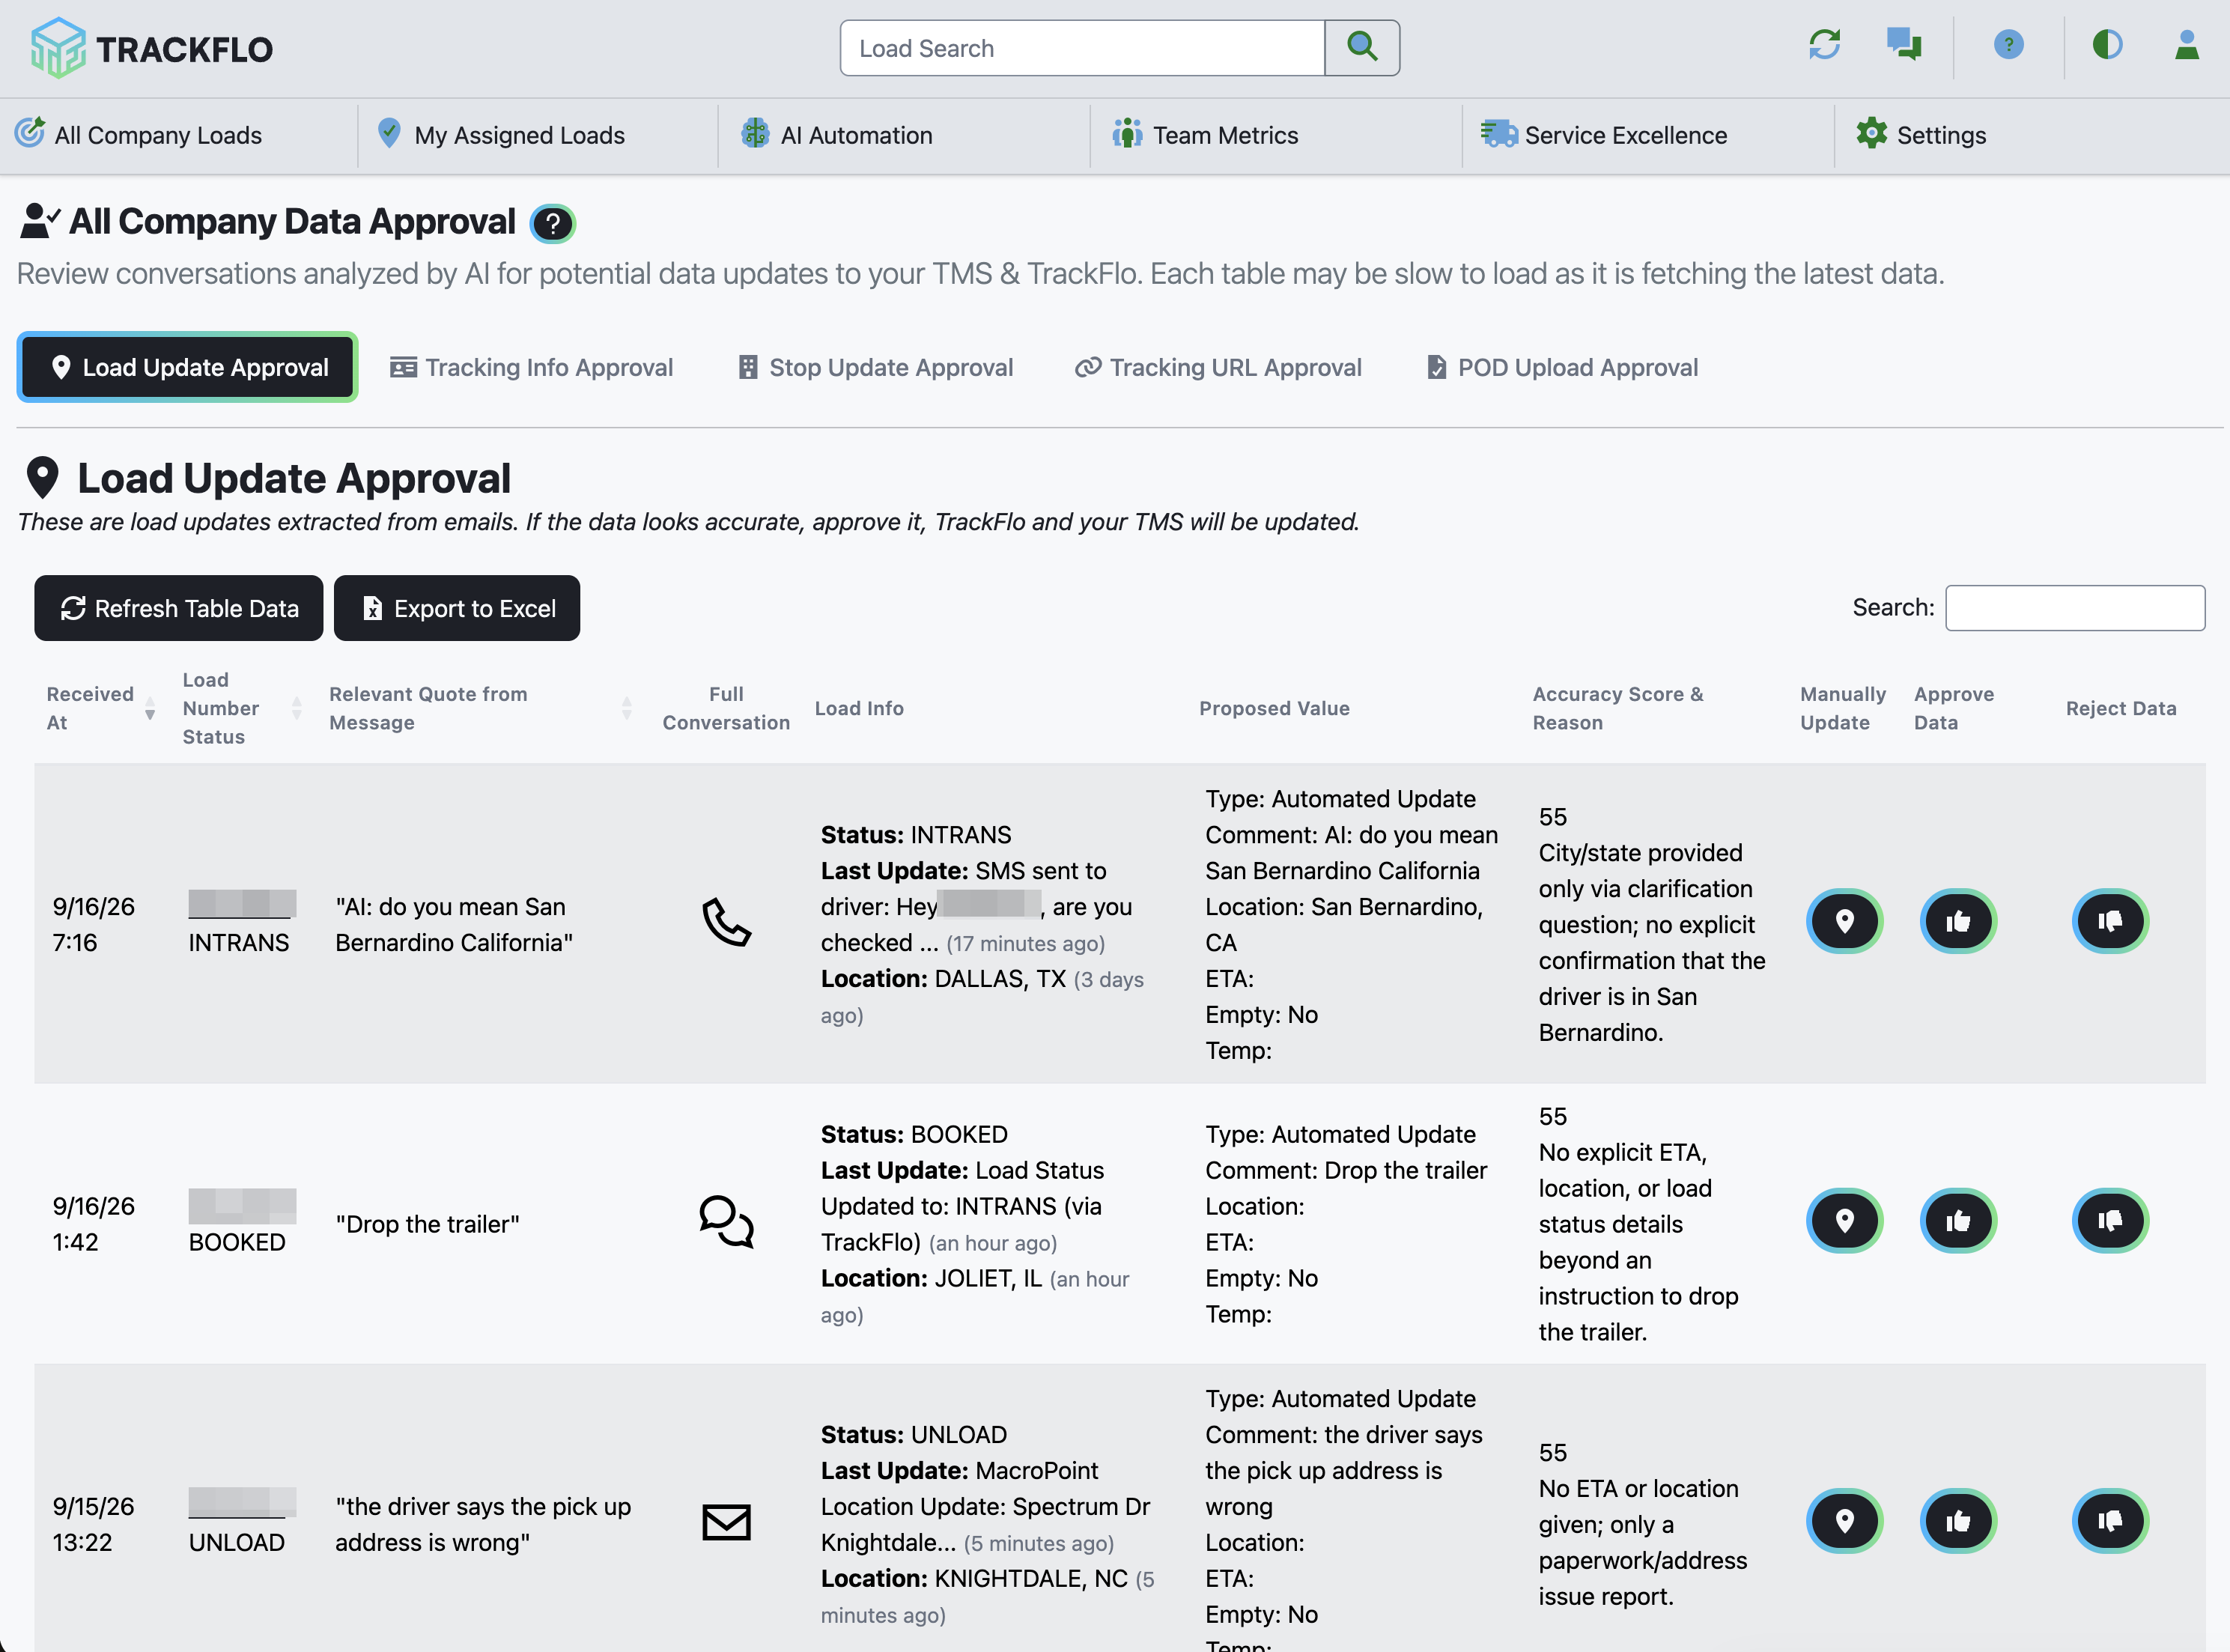Sort by Relevant Quote from Message column
The image size is (2230, 1652).
[480, 708]
